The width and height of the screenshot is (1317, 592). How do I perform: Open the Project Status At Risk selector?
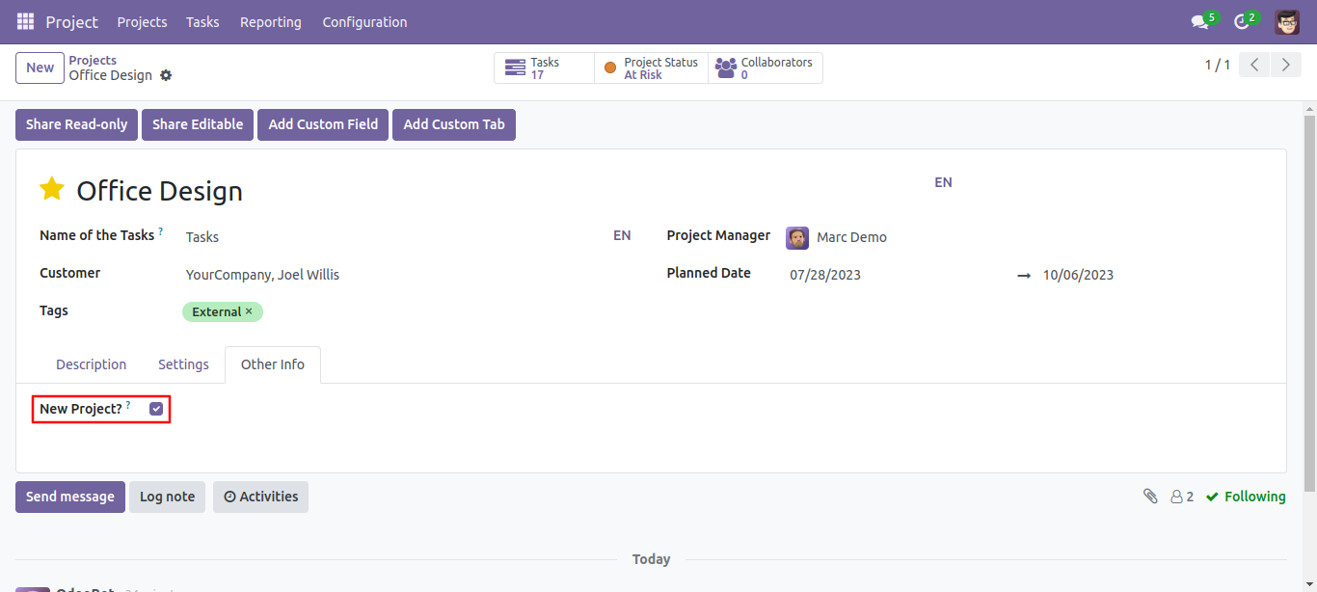point(651,68)
